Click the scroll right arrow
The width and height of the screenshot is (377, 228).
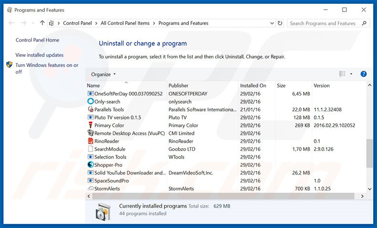[x=362, y=196]
